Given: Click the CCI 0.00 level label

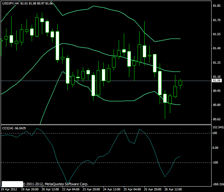Looking at the screenshot, I should (215, 148).
